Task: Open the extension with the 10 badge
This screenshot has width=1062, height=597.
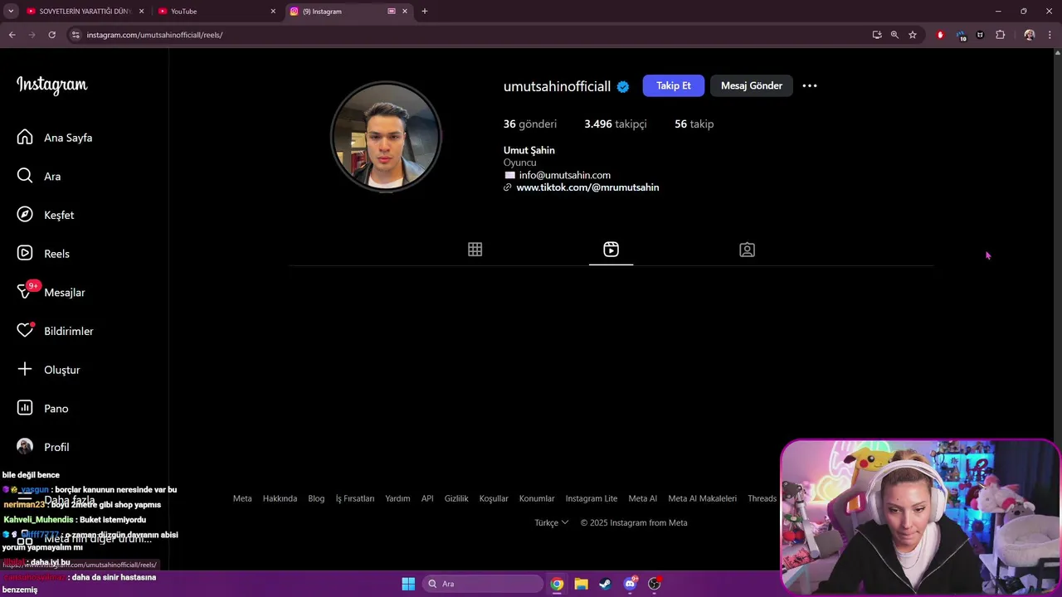Action: 961,35
